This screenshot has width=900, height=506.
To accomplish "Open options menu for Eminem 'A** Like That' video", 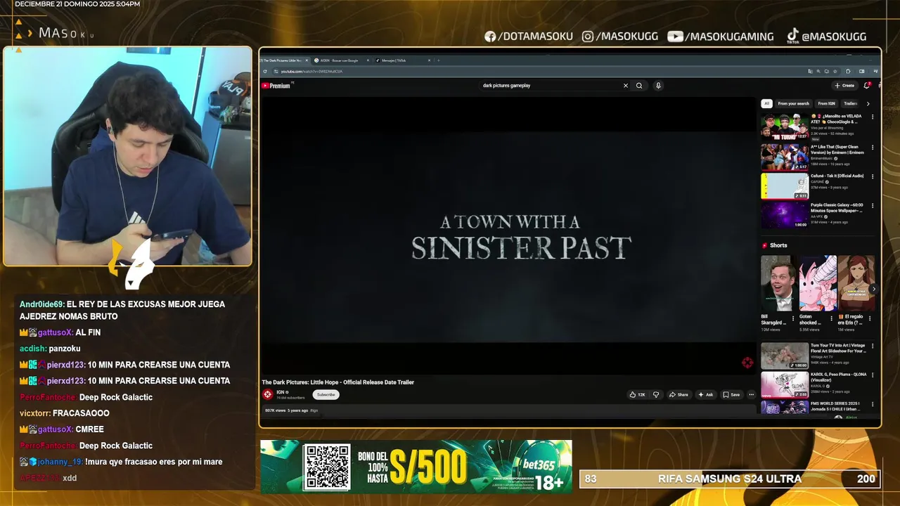I will [x=873, y=148].
